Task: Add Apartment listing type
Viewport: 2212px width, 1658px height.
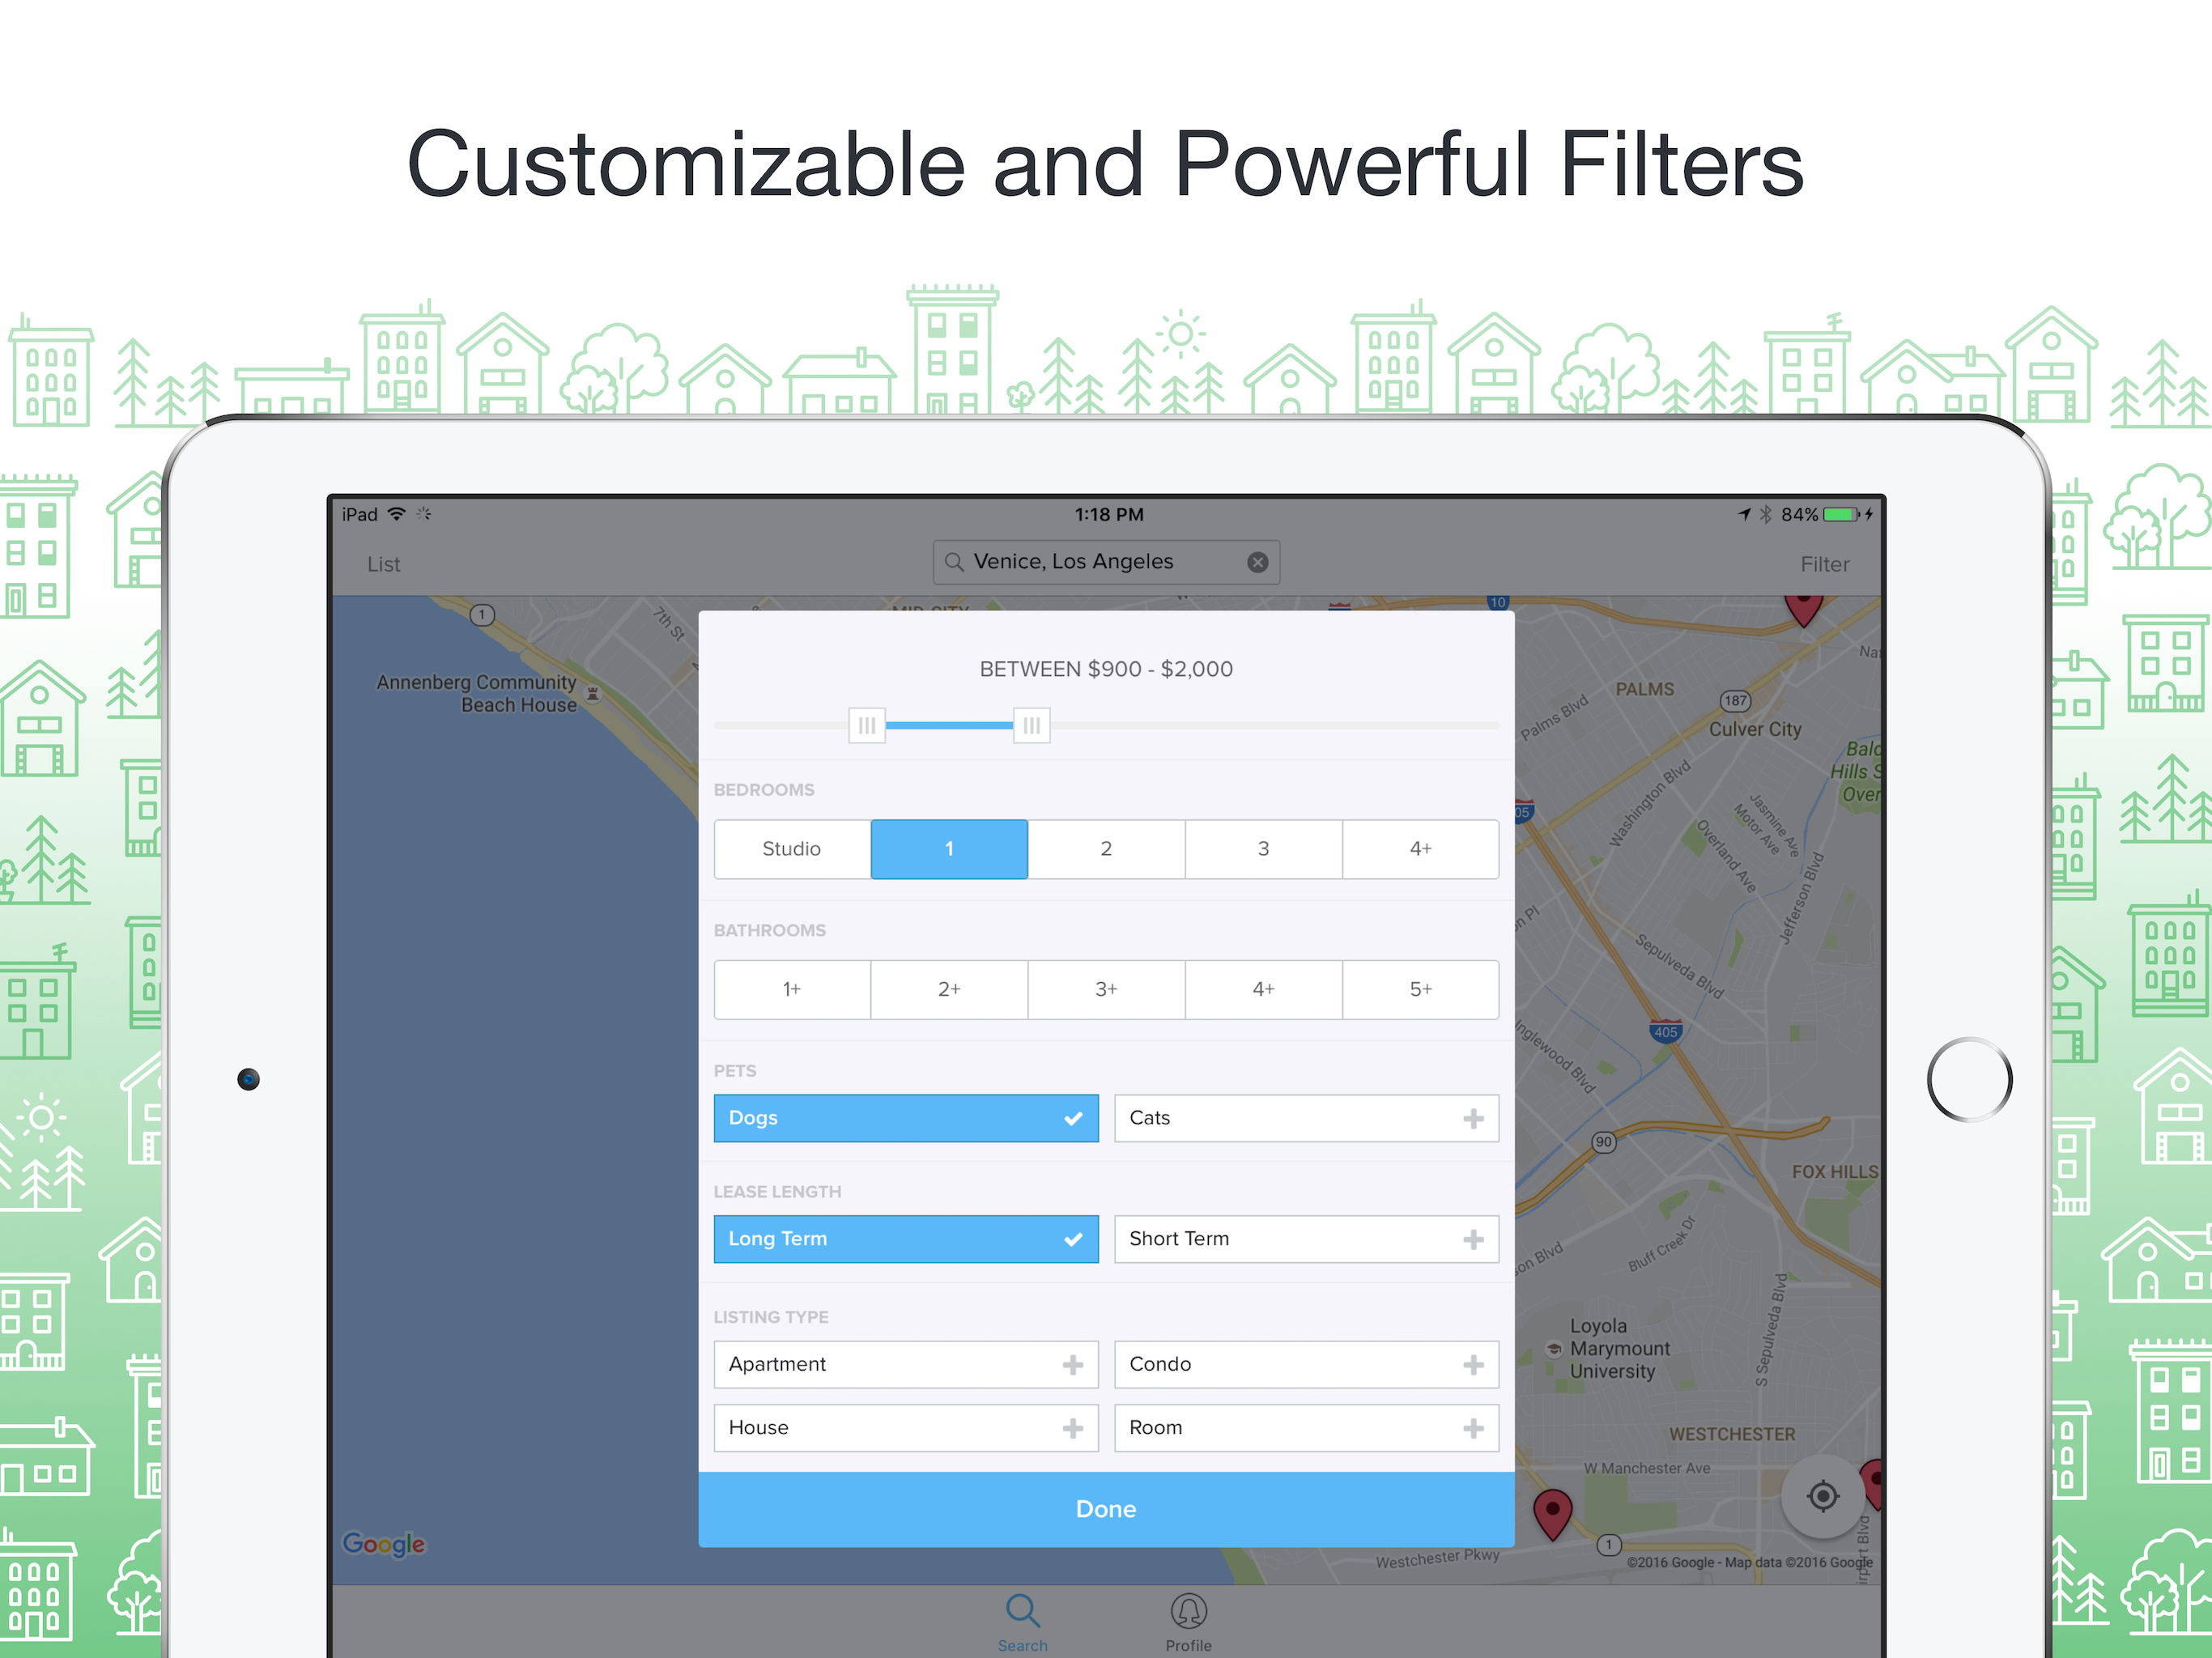Action: click(906, 1364)
